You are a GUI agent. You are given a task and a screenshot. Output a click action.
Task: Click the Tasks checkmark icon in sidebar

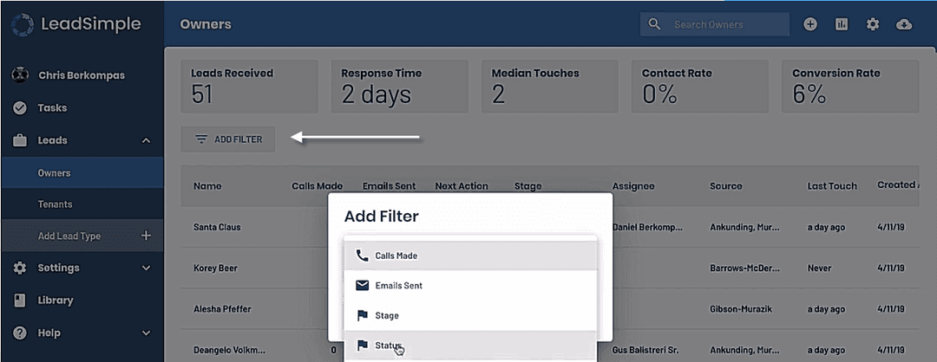20,108
